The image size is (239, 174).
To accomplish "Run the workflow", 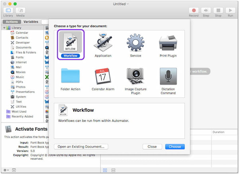I will click(230, 10).
